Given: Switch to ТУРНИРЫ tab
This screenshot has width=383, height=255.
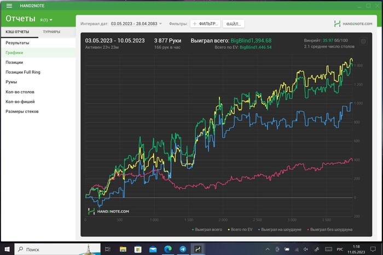Looking at the screenshot, I should (x=51, y=32).
